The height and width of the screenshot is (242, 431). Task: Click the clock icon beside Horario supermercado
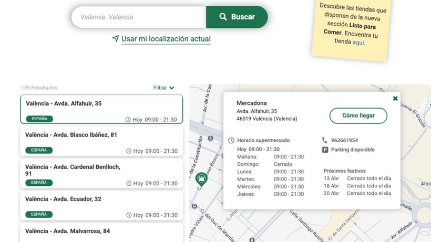[x=231, y=141]
